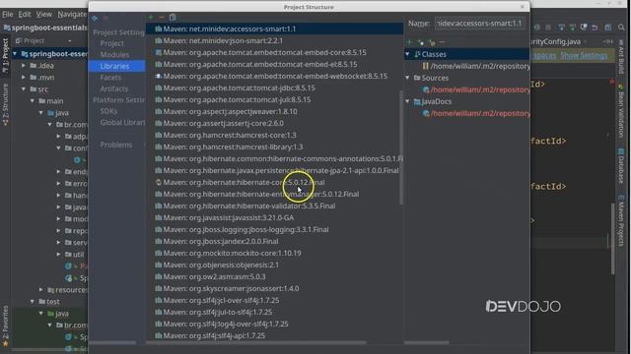The height and width of the screenshot is (354, 631).
Task: Remove library root with minus icon
Action: pos(443,42)
